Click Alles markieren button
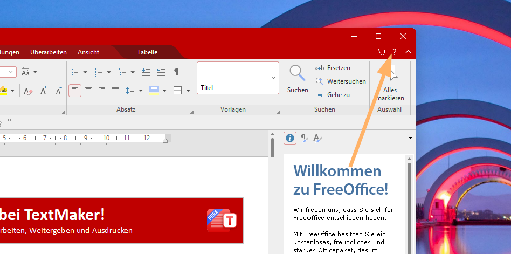511x254 pixels. coord(390,82)
